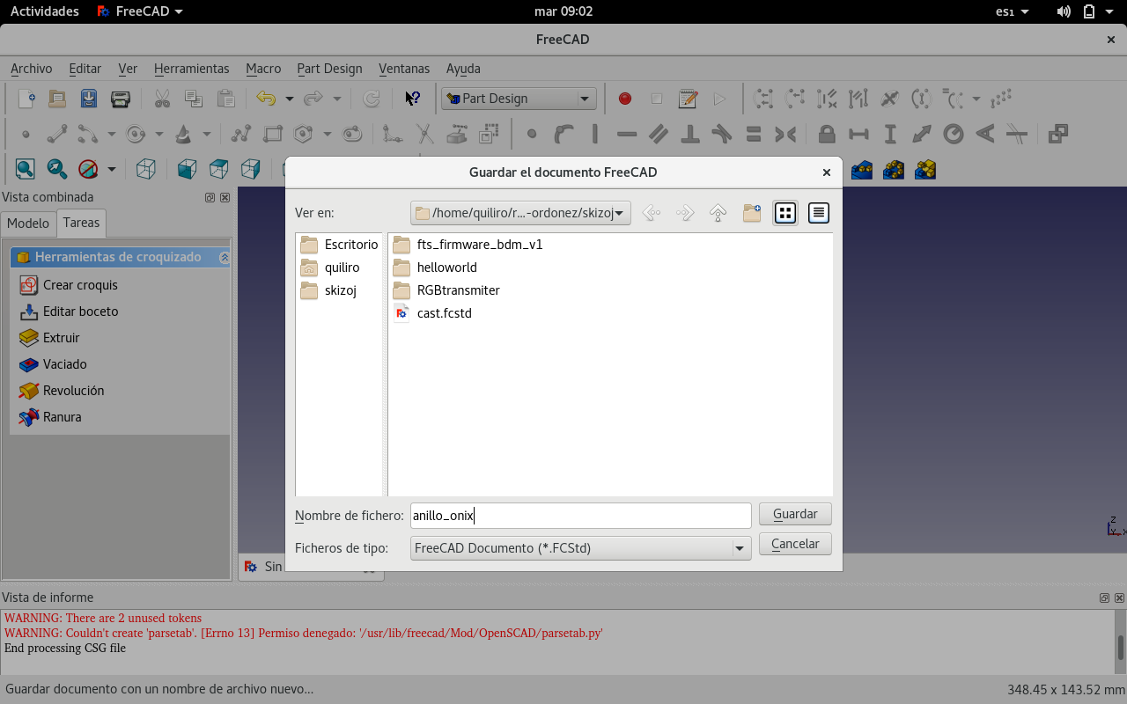
Task: Apply the angle constraint icon
Action: point(985,135)
